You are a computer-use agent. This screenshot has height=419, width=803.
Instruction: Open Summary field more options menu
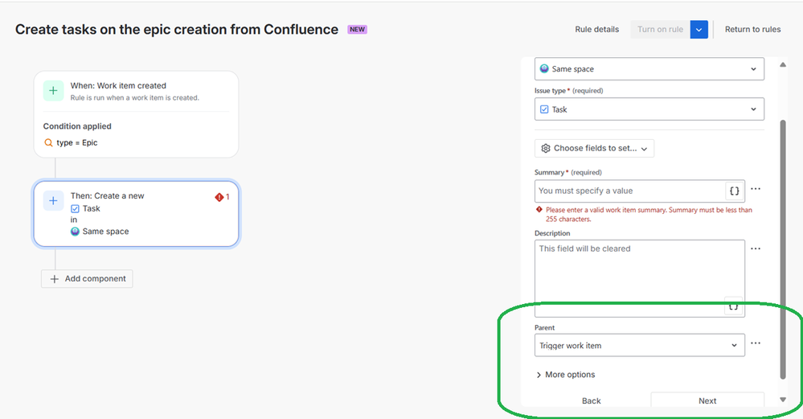(756, 190)
